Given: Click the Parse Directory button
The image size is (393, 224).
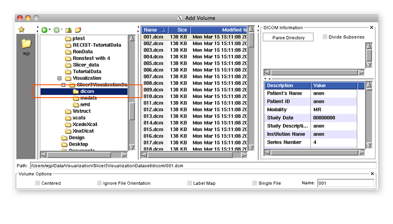Looking at the screenshot, I should coord(289,38).
